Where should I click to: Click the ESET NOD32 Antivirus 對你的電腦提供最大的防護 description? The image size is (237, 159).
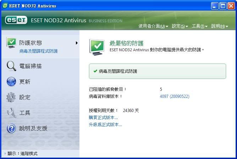click(157, 50)
